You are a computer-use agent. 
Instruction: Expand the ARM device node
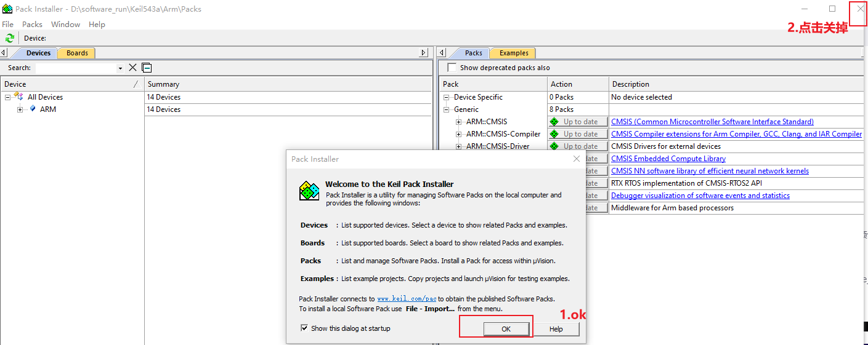[20, 109]
